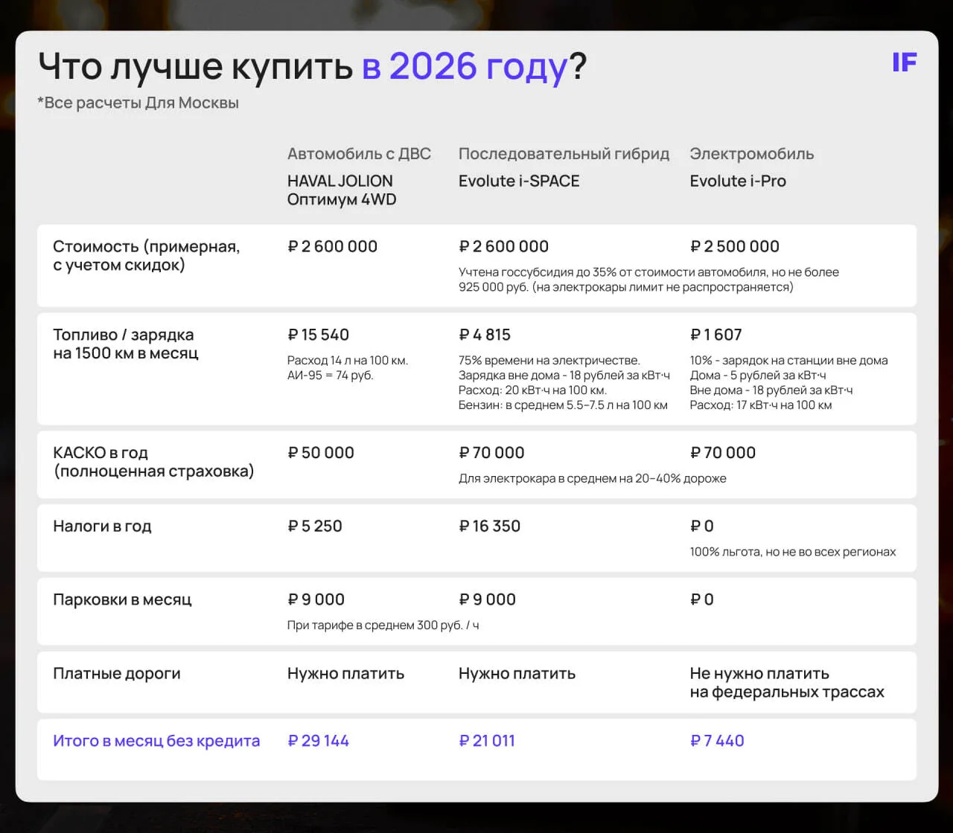Click note 'При тарифе в среднем 300 руб. / ч'

click(x=383, y=625)
